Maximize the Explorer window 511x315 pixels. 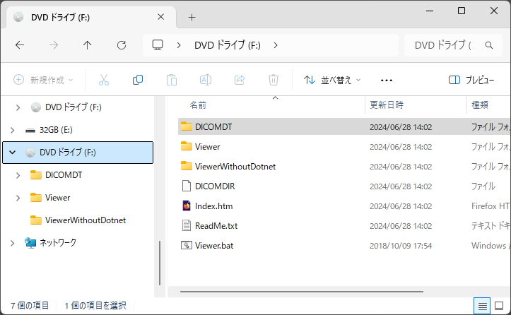coord(462,11)
